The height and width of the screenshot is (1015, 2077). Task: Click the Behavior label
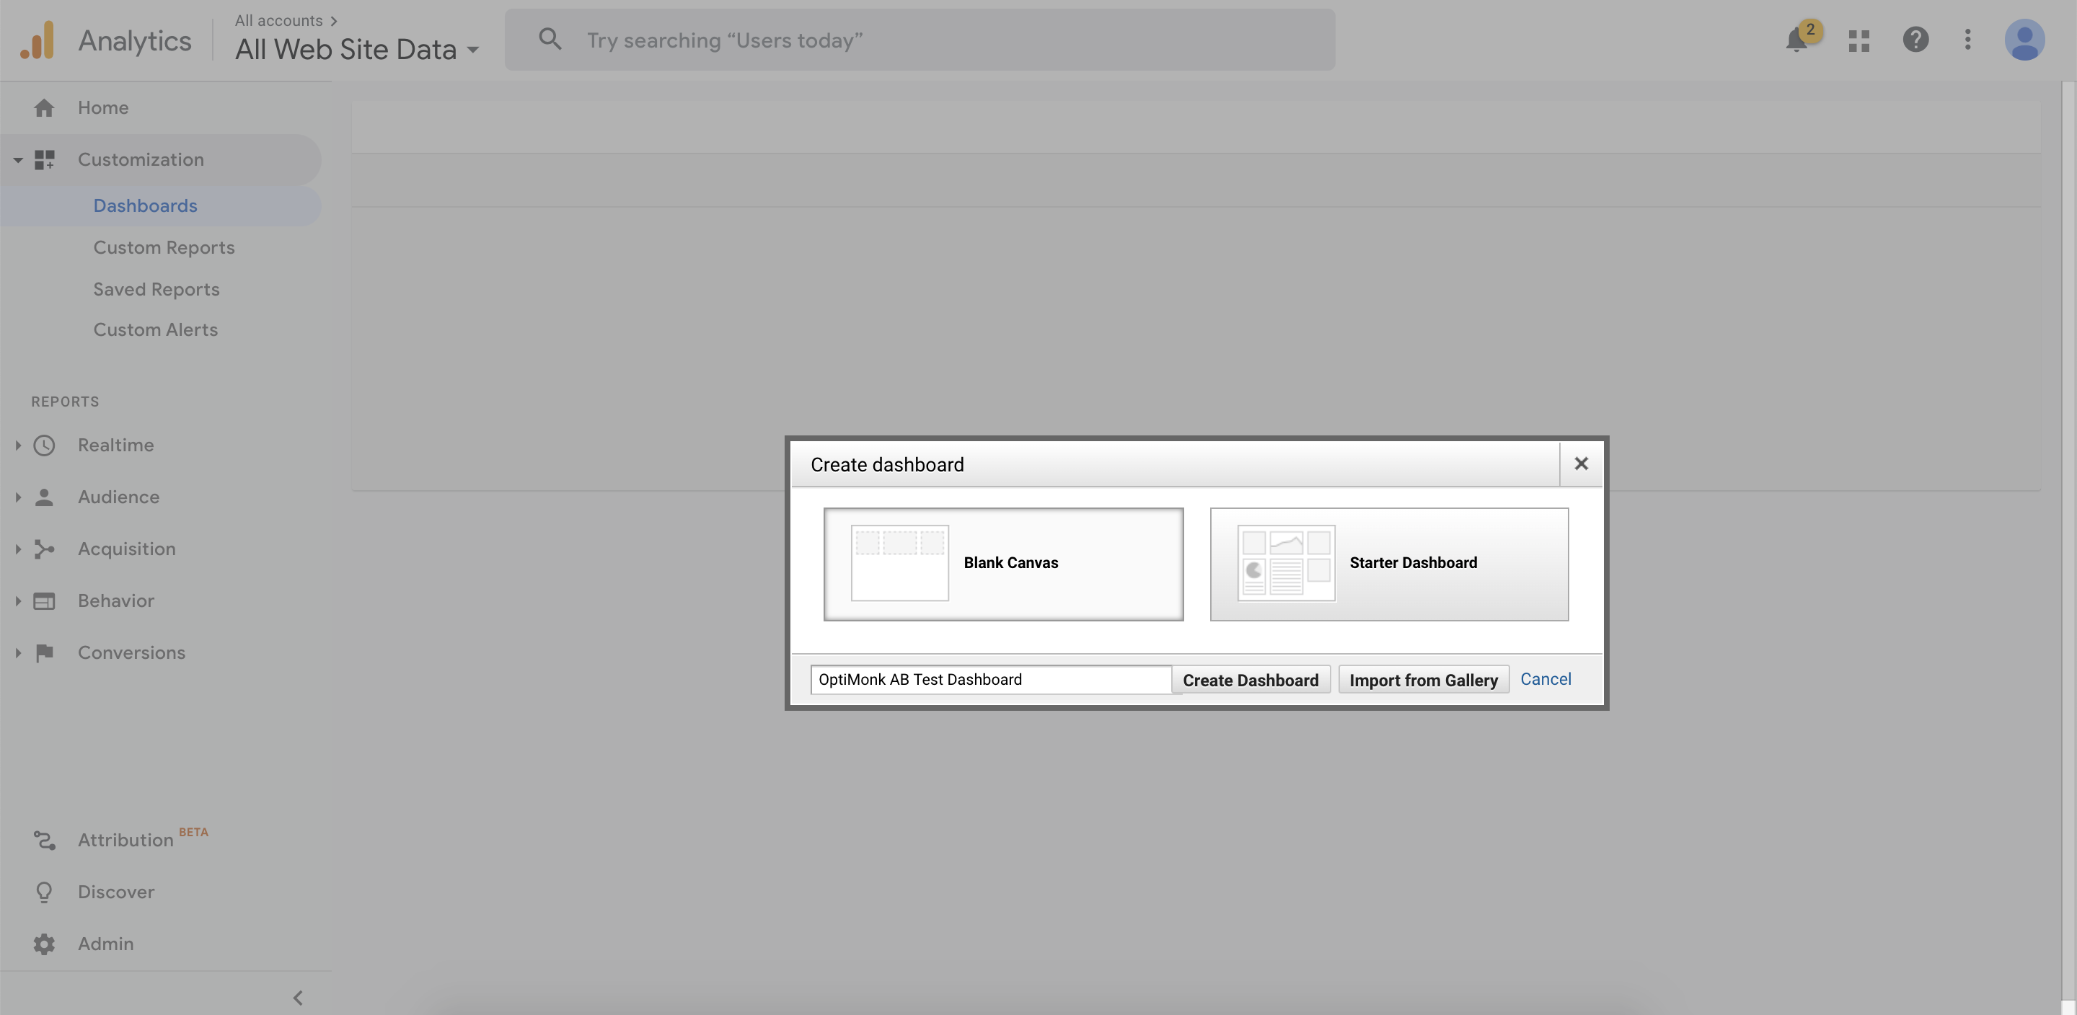pos(116,600)
